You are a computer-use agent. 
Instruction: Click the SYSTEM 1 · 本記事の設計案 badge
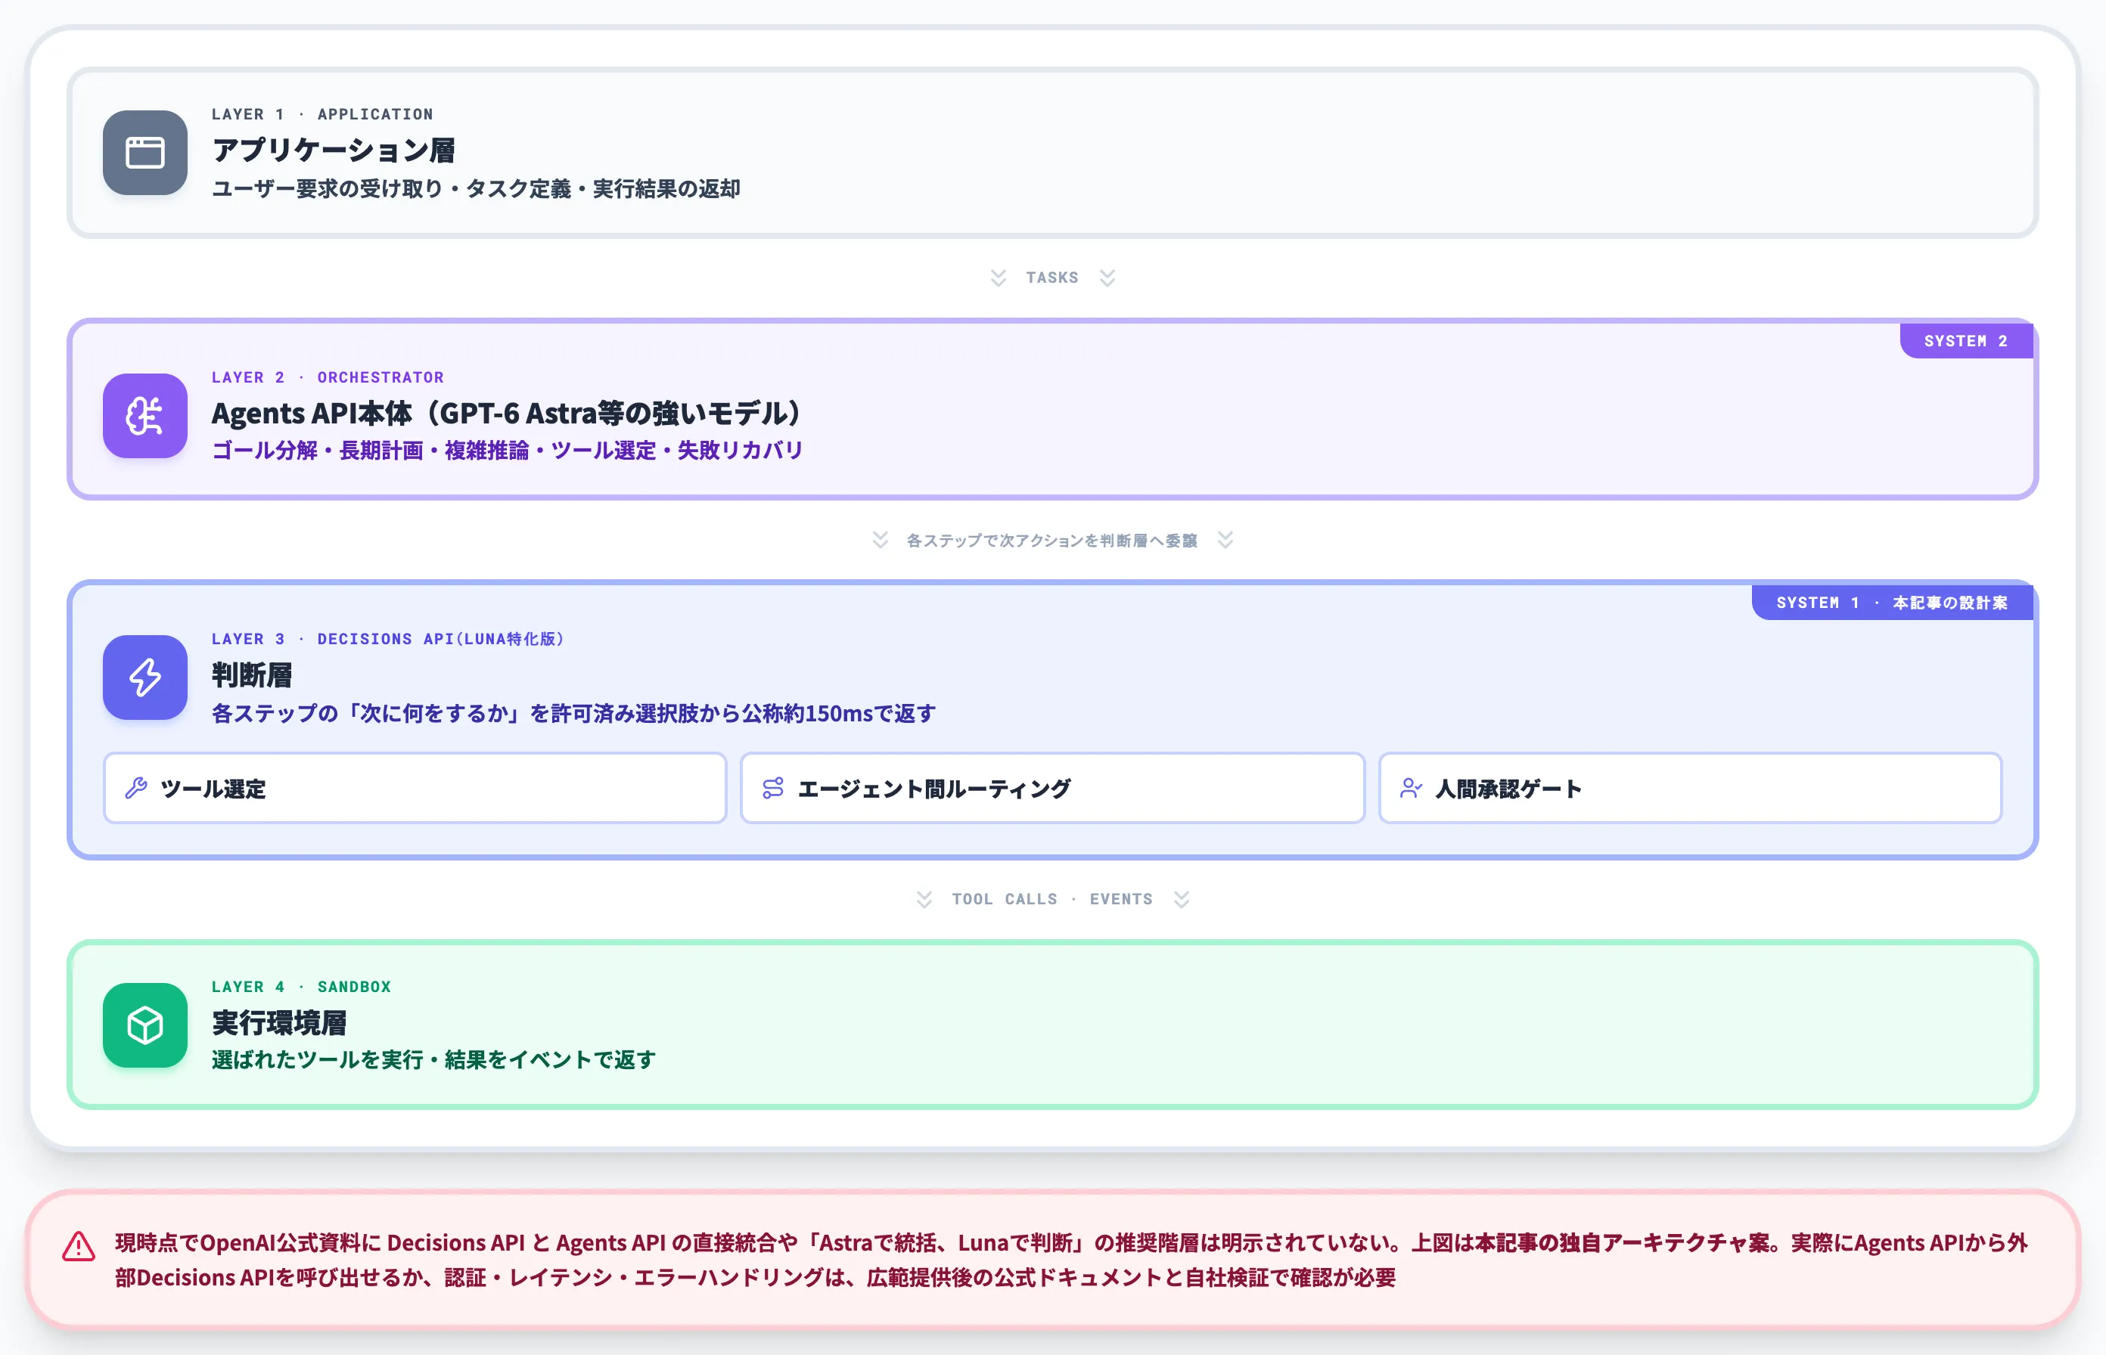tap(1892, 603)
